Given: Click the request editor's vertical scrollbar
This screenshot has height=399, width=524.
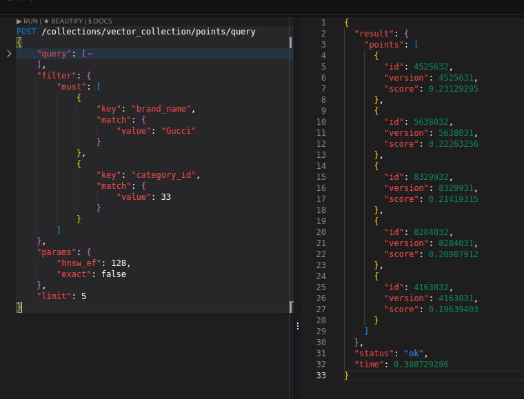Looking at the screenshot, I should [290, 43].
